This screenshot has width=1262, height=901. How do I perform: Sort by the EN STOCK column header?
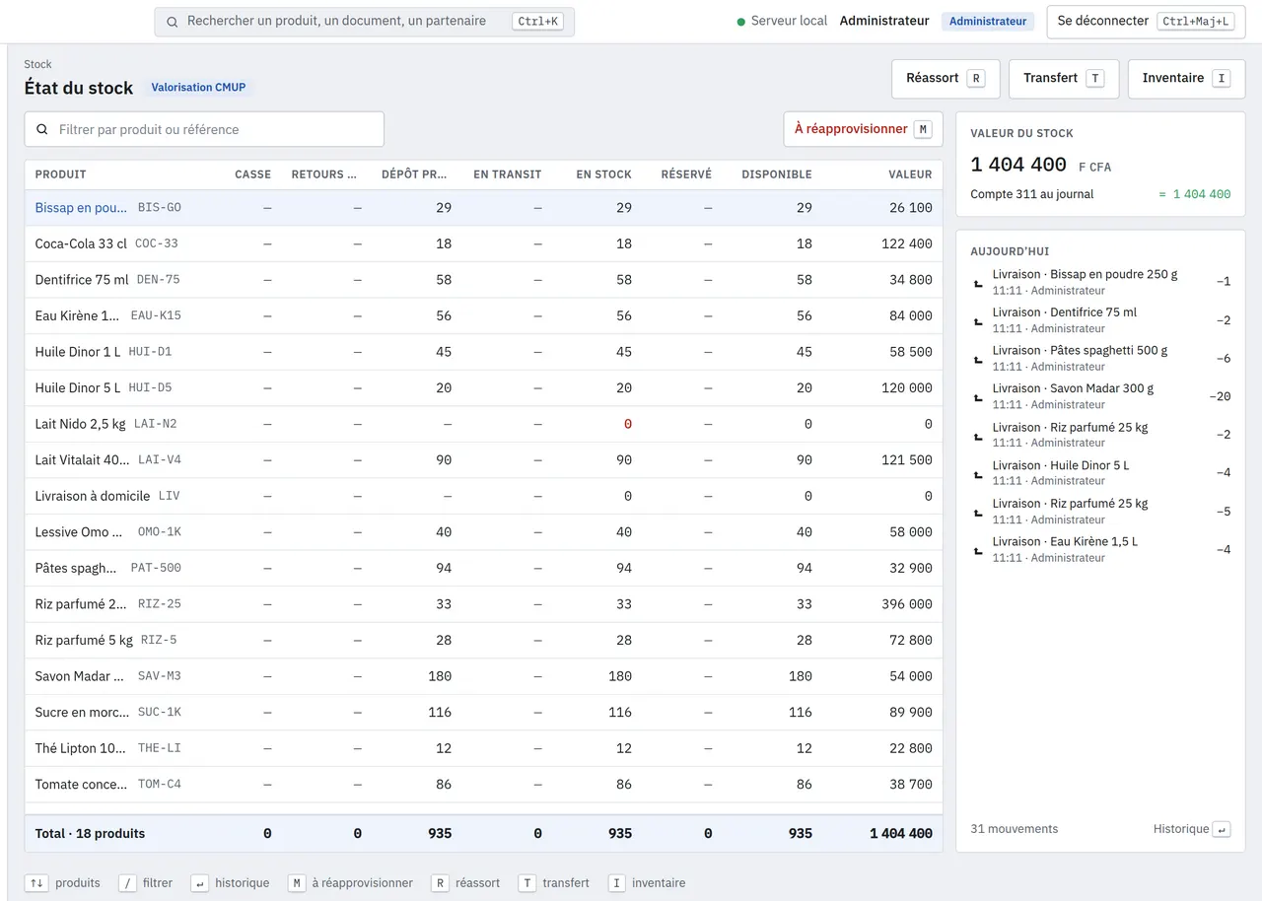point(603,174)
